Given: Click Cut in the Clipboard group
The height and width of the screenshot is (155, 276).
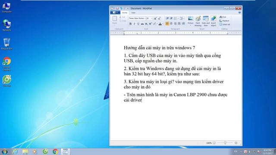Looking at the screenshot, I should click(x=122, y=17).
